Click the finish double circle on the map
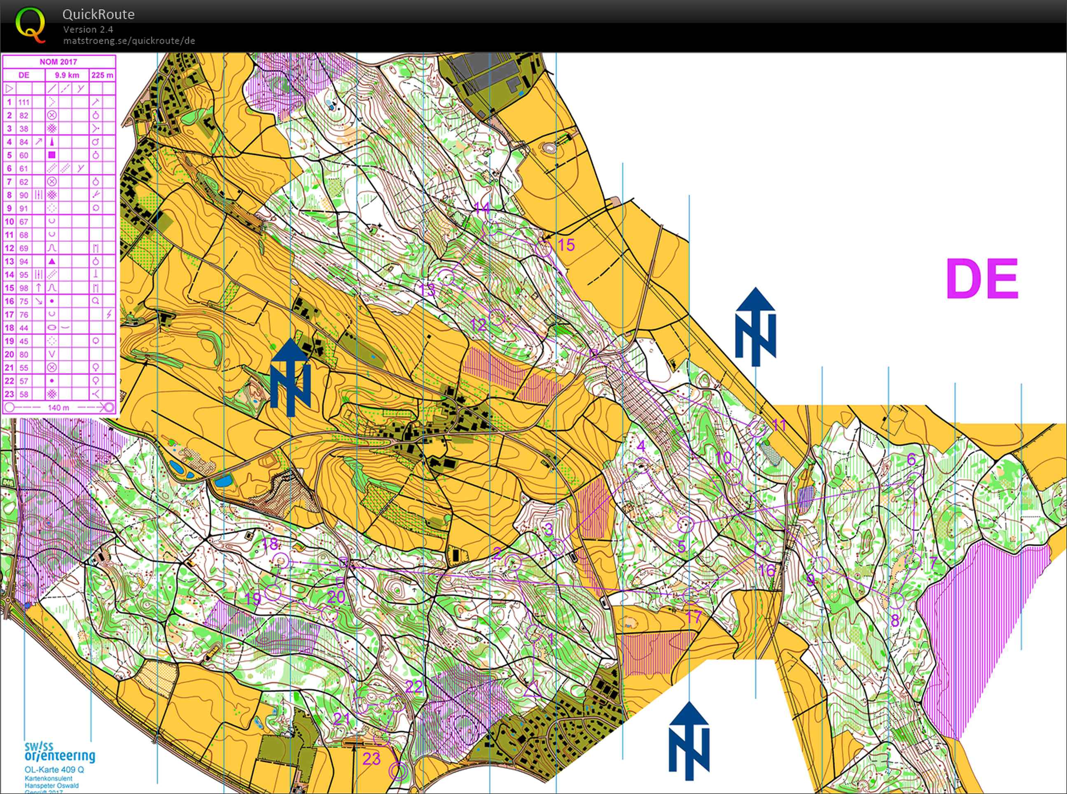The image size is (1067, 794). click(x=398, y=772)
